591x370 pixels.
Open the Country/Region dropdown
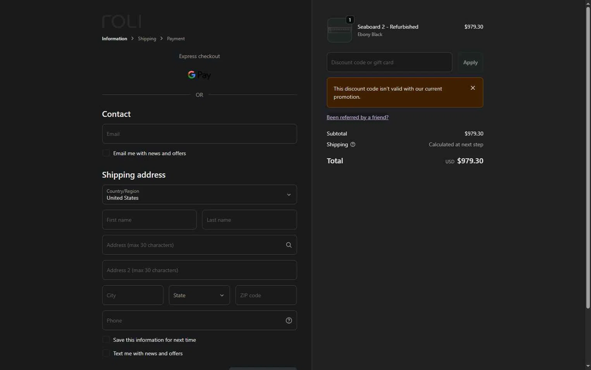pyautogui.click(x=199, y=195)
